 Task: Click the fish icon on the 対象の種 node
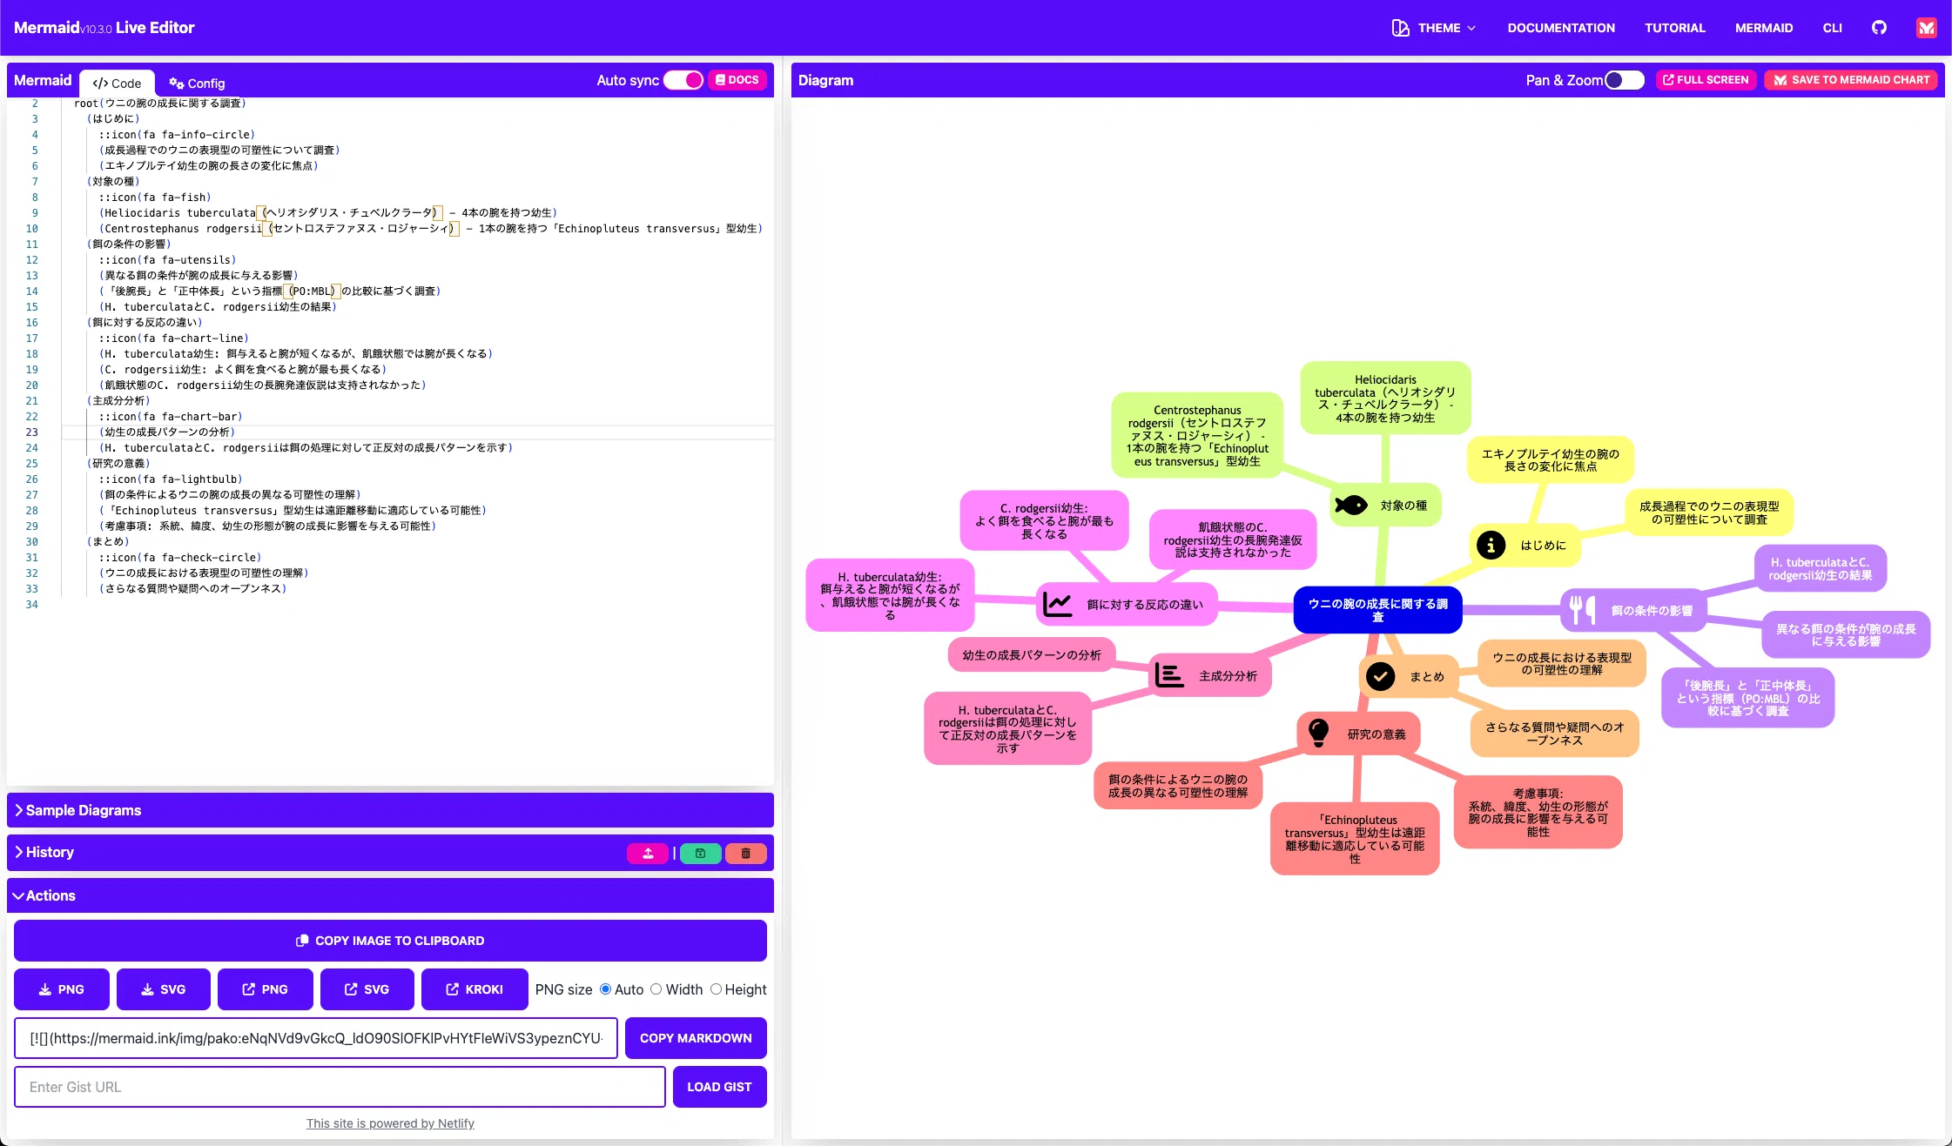(1350, 506)
